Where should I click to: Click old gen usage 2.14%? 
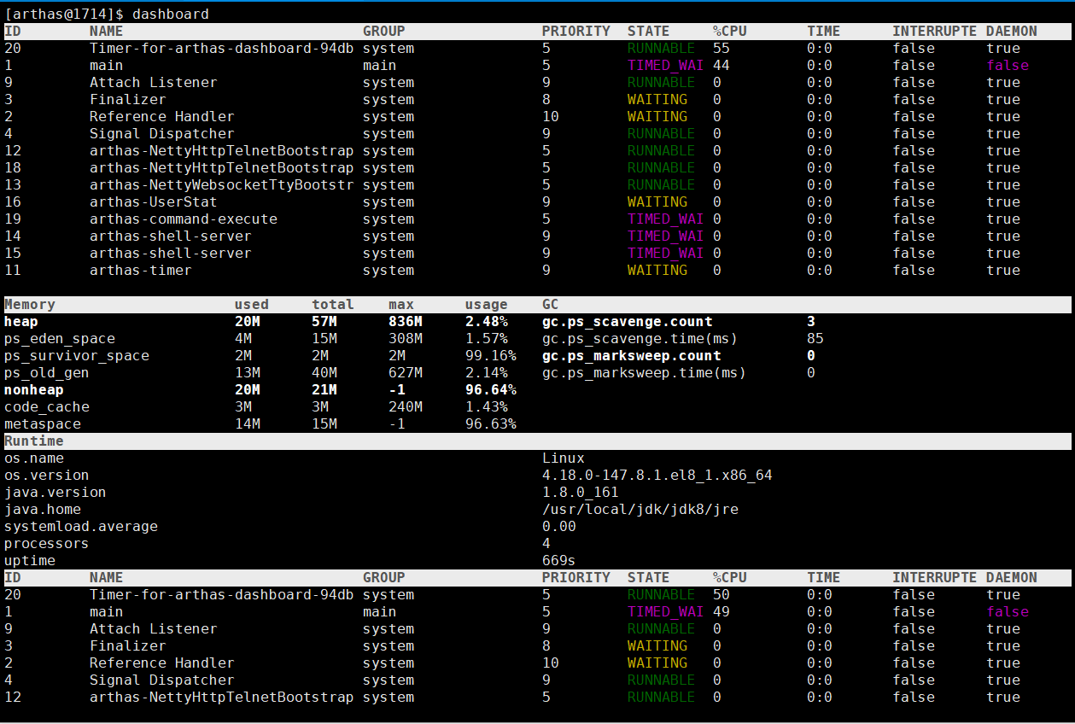click(x=487, y=373)
